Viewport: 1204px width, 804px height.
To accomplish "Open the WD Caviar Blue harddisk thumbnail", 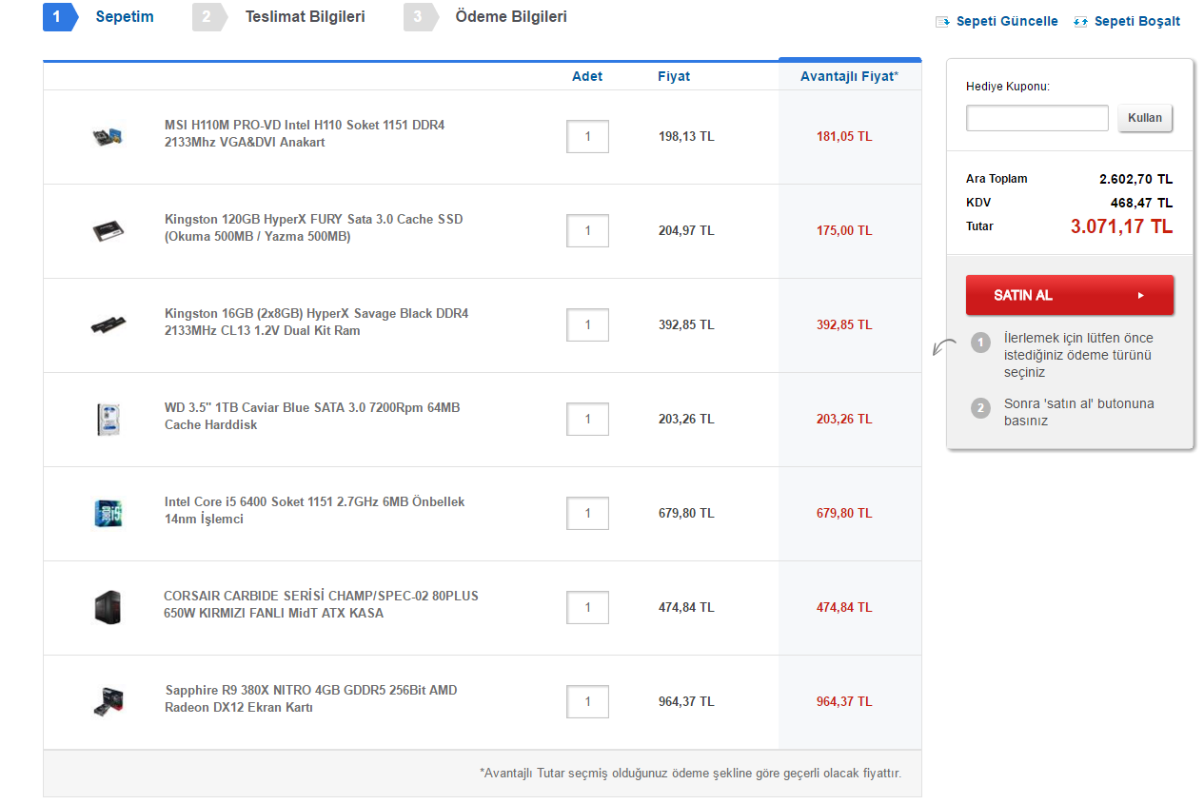I will [108, 419].
